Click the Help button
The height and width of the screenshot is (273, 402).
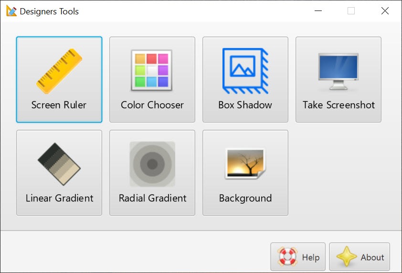pos(298,257)
